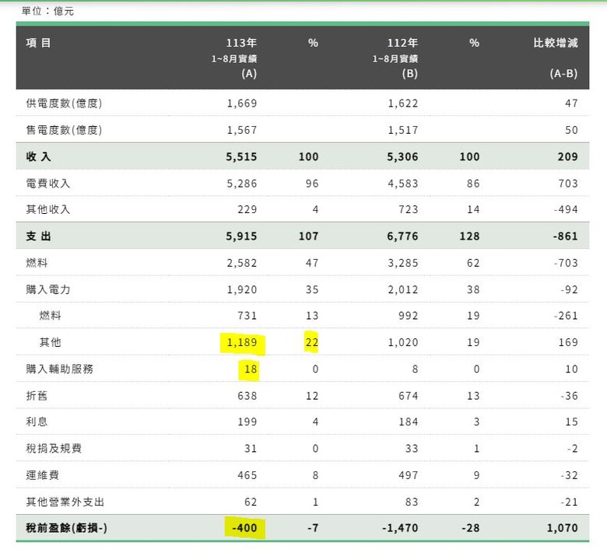
Task: Select 利息 value 184
Action: click(x=409, y=422)
